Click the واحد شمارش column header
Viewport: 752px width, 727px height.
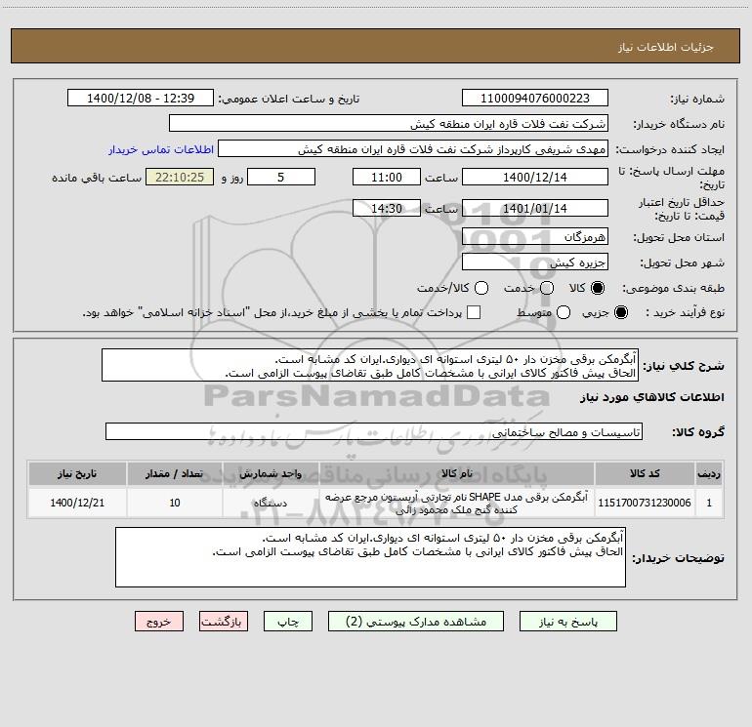click(271, 473)
